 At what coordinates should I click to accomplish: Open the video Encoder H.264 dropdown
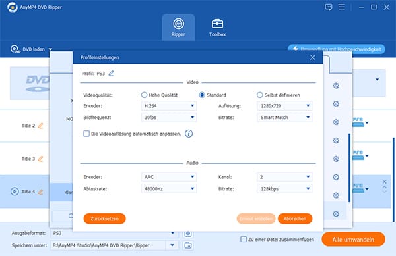169,106
